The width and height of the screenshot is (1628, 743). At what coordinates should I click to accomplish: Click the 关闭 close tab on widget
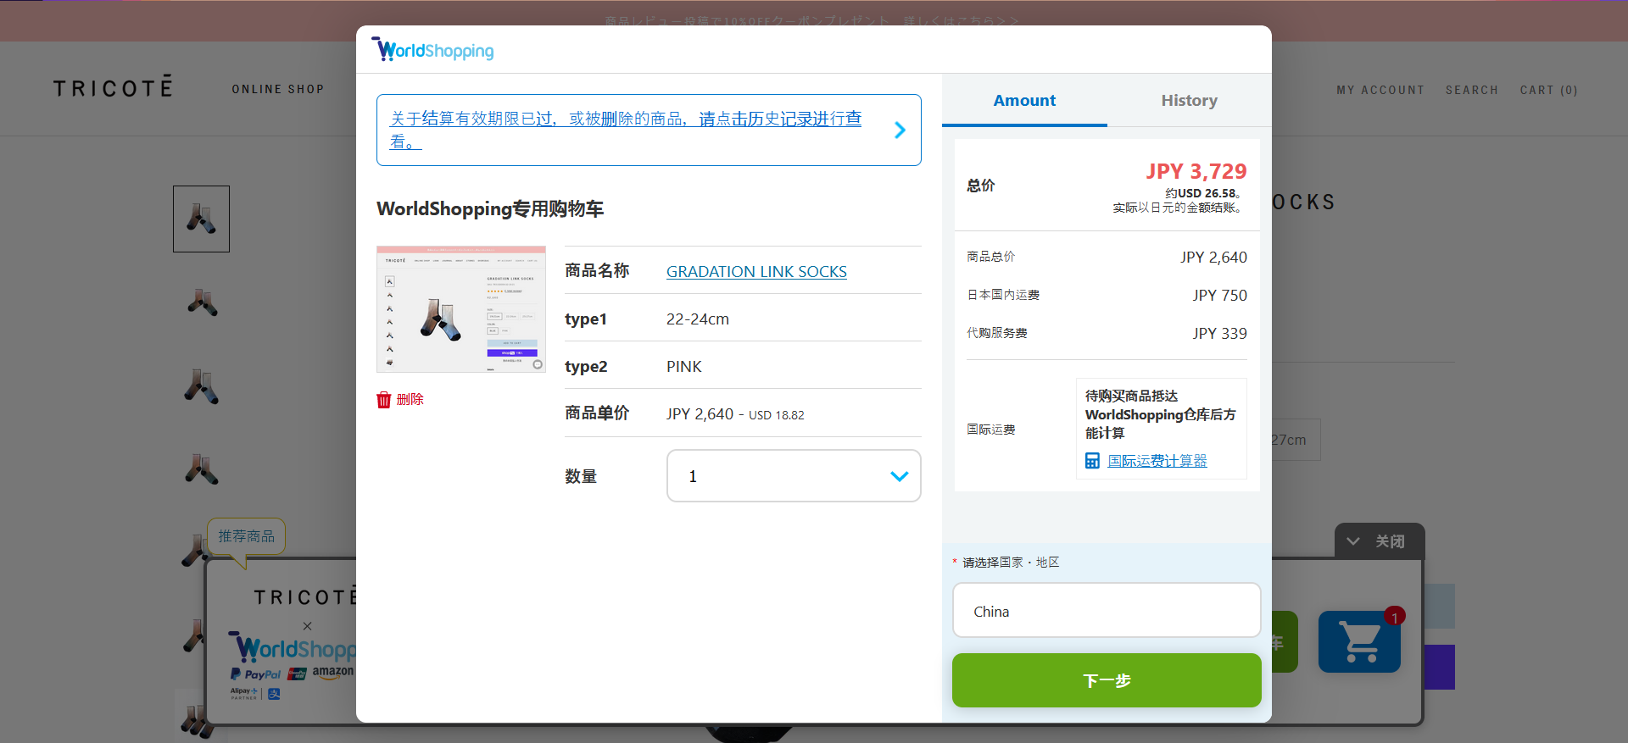1380,541
